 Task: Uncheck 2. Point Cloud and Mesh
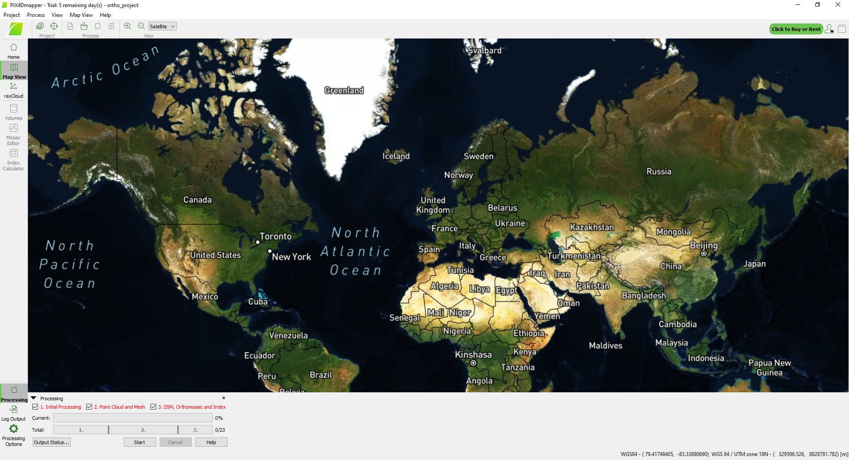coord(89,407)
